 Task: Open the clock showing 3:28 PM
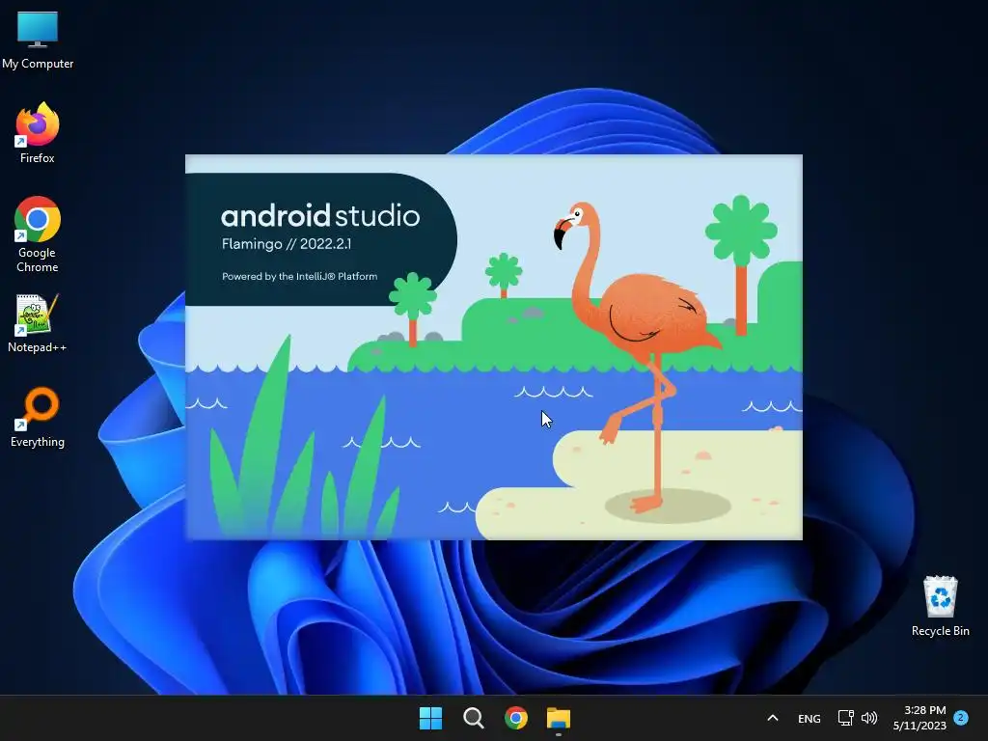(919, 718)
